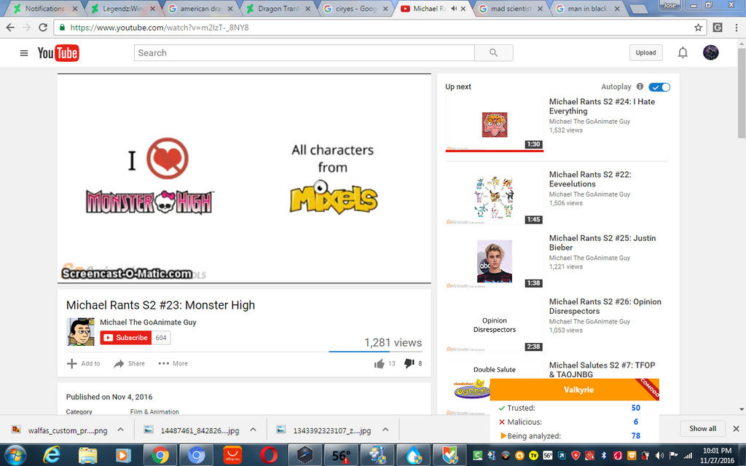Launch Internet Explorer from taskbar

[52, 455]
